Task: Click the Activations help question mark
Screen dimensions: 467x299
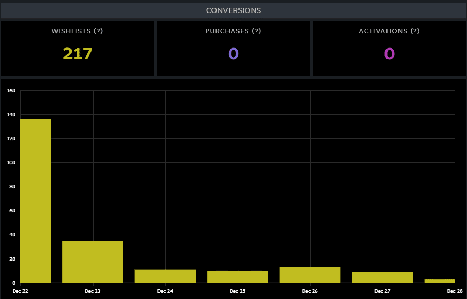Action: coord(415,31)
